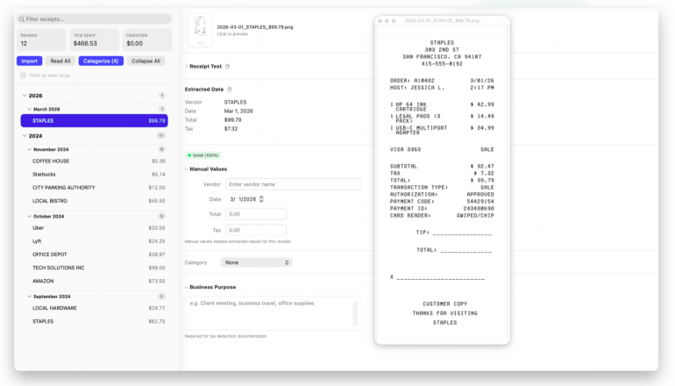
Task: Click the Business Purpose text area scrollbar
Action: coord(355,313)
